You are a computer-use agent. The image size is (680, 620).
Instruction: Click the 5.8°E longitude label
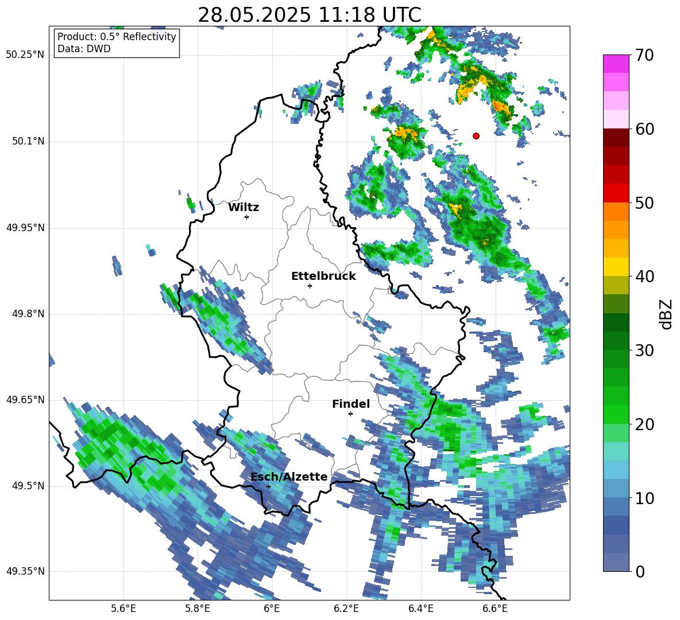[198, 609]
